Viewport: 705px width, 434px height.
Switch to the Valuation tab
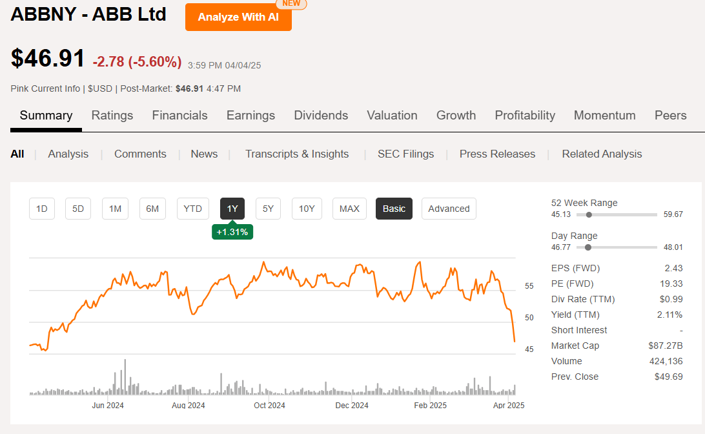(x=392, y=115)
